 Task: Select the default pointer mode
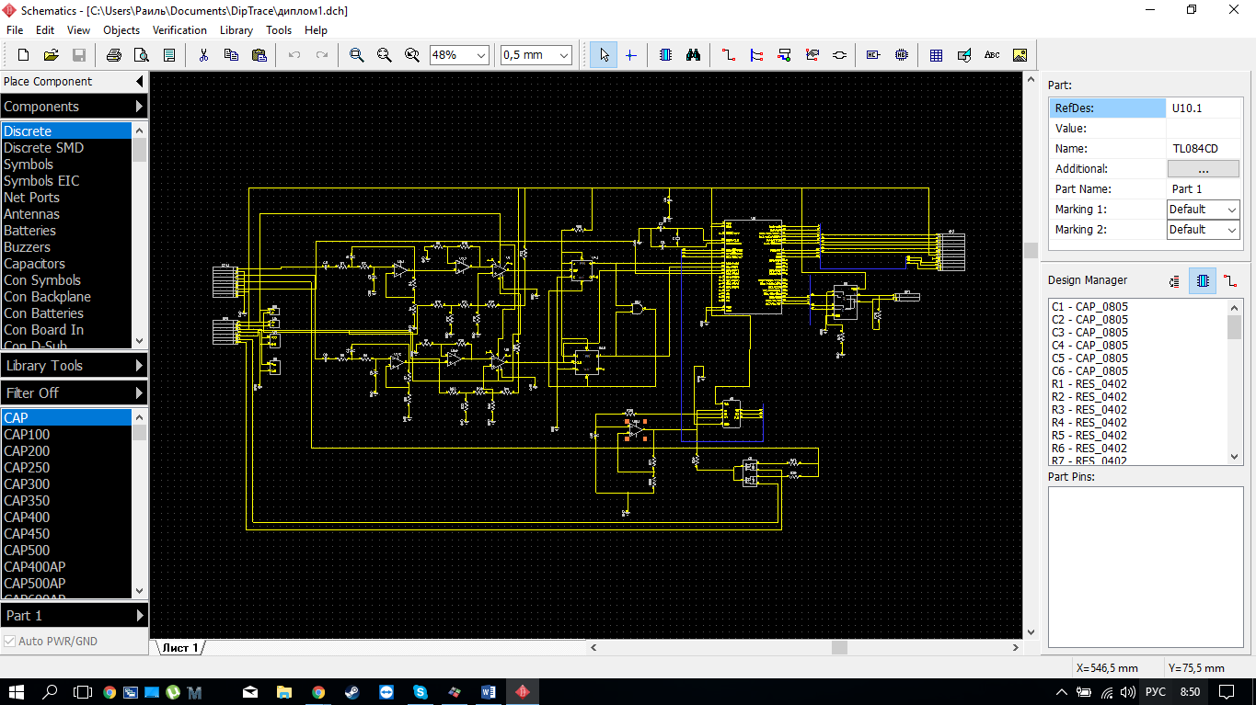[604, 55]
